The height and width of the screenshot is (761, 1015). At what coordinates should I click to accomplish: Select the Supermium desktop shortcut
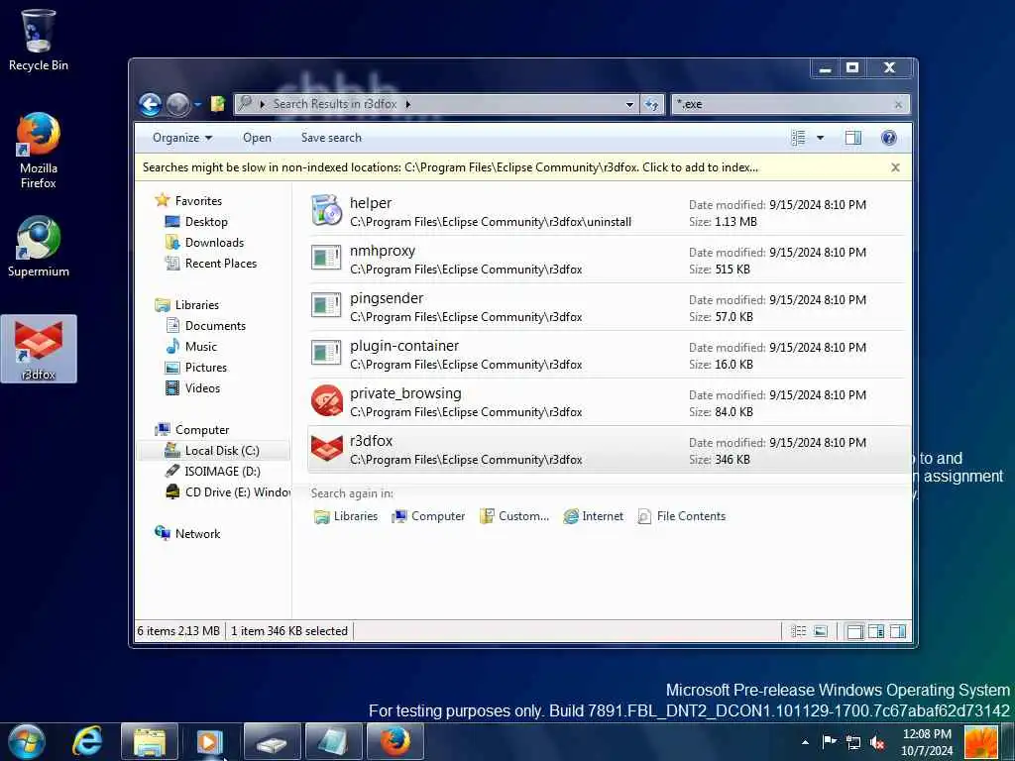click(x=39, y=247)
